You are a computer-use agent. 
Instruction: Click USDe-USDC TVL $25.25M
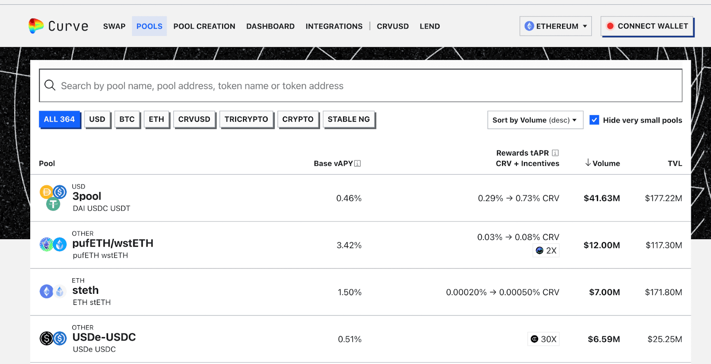pos(665,340)
